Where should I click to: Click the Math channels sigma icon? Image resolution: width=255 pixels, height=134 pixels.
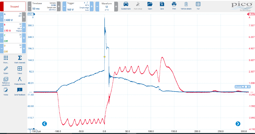point(20,58)
